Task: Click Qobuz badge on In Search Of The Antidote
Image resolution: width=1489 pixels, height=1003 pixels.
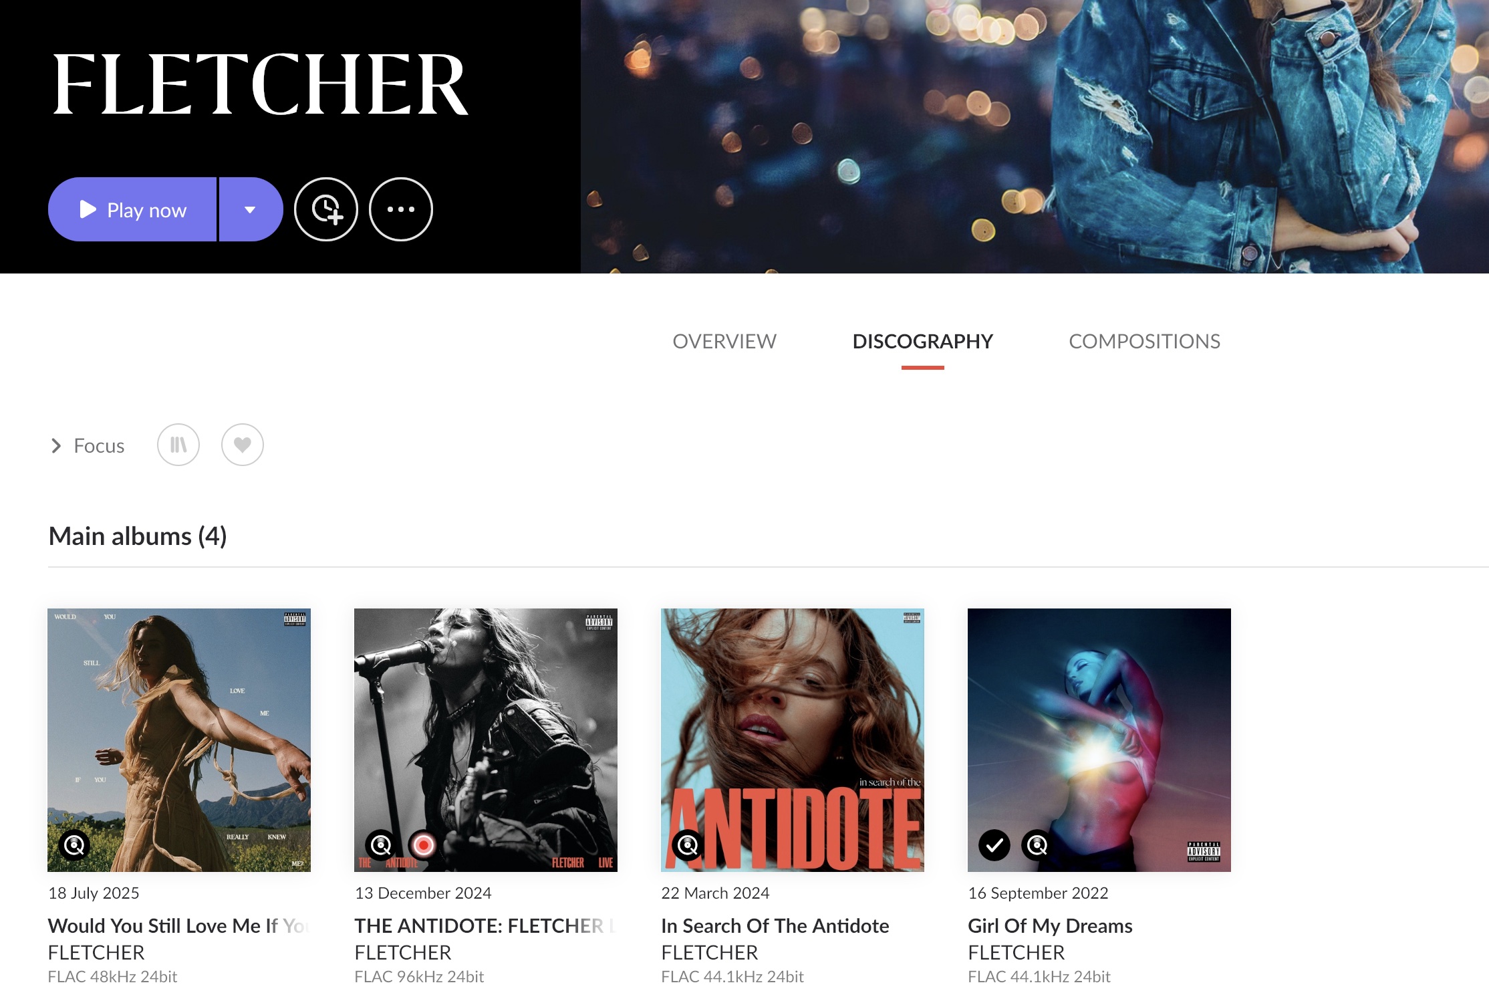Action: coord(688,846)
